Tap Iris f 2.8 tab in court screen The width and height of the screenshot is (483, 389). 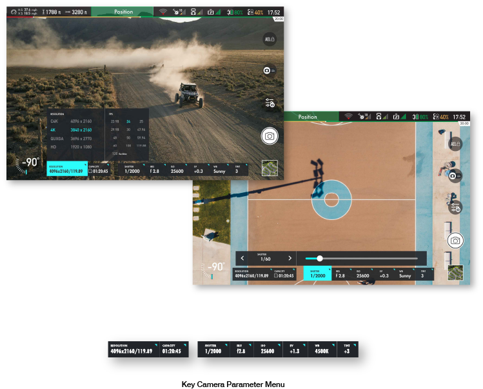(342, 274)
